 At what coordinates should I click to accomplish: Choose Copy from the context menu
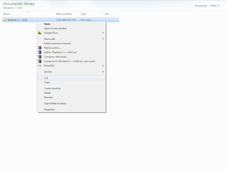point(71,82)
